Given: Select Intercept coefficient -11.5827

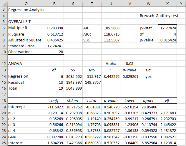Looking at the screenshot, I should click(x=54, y=107).
